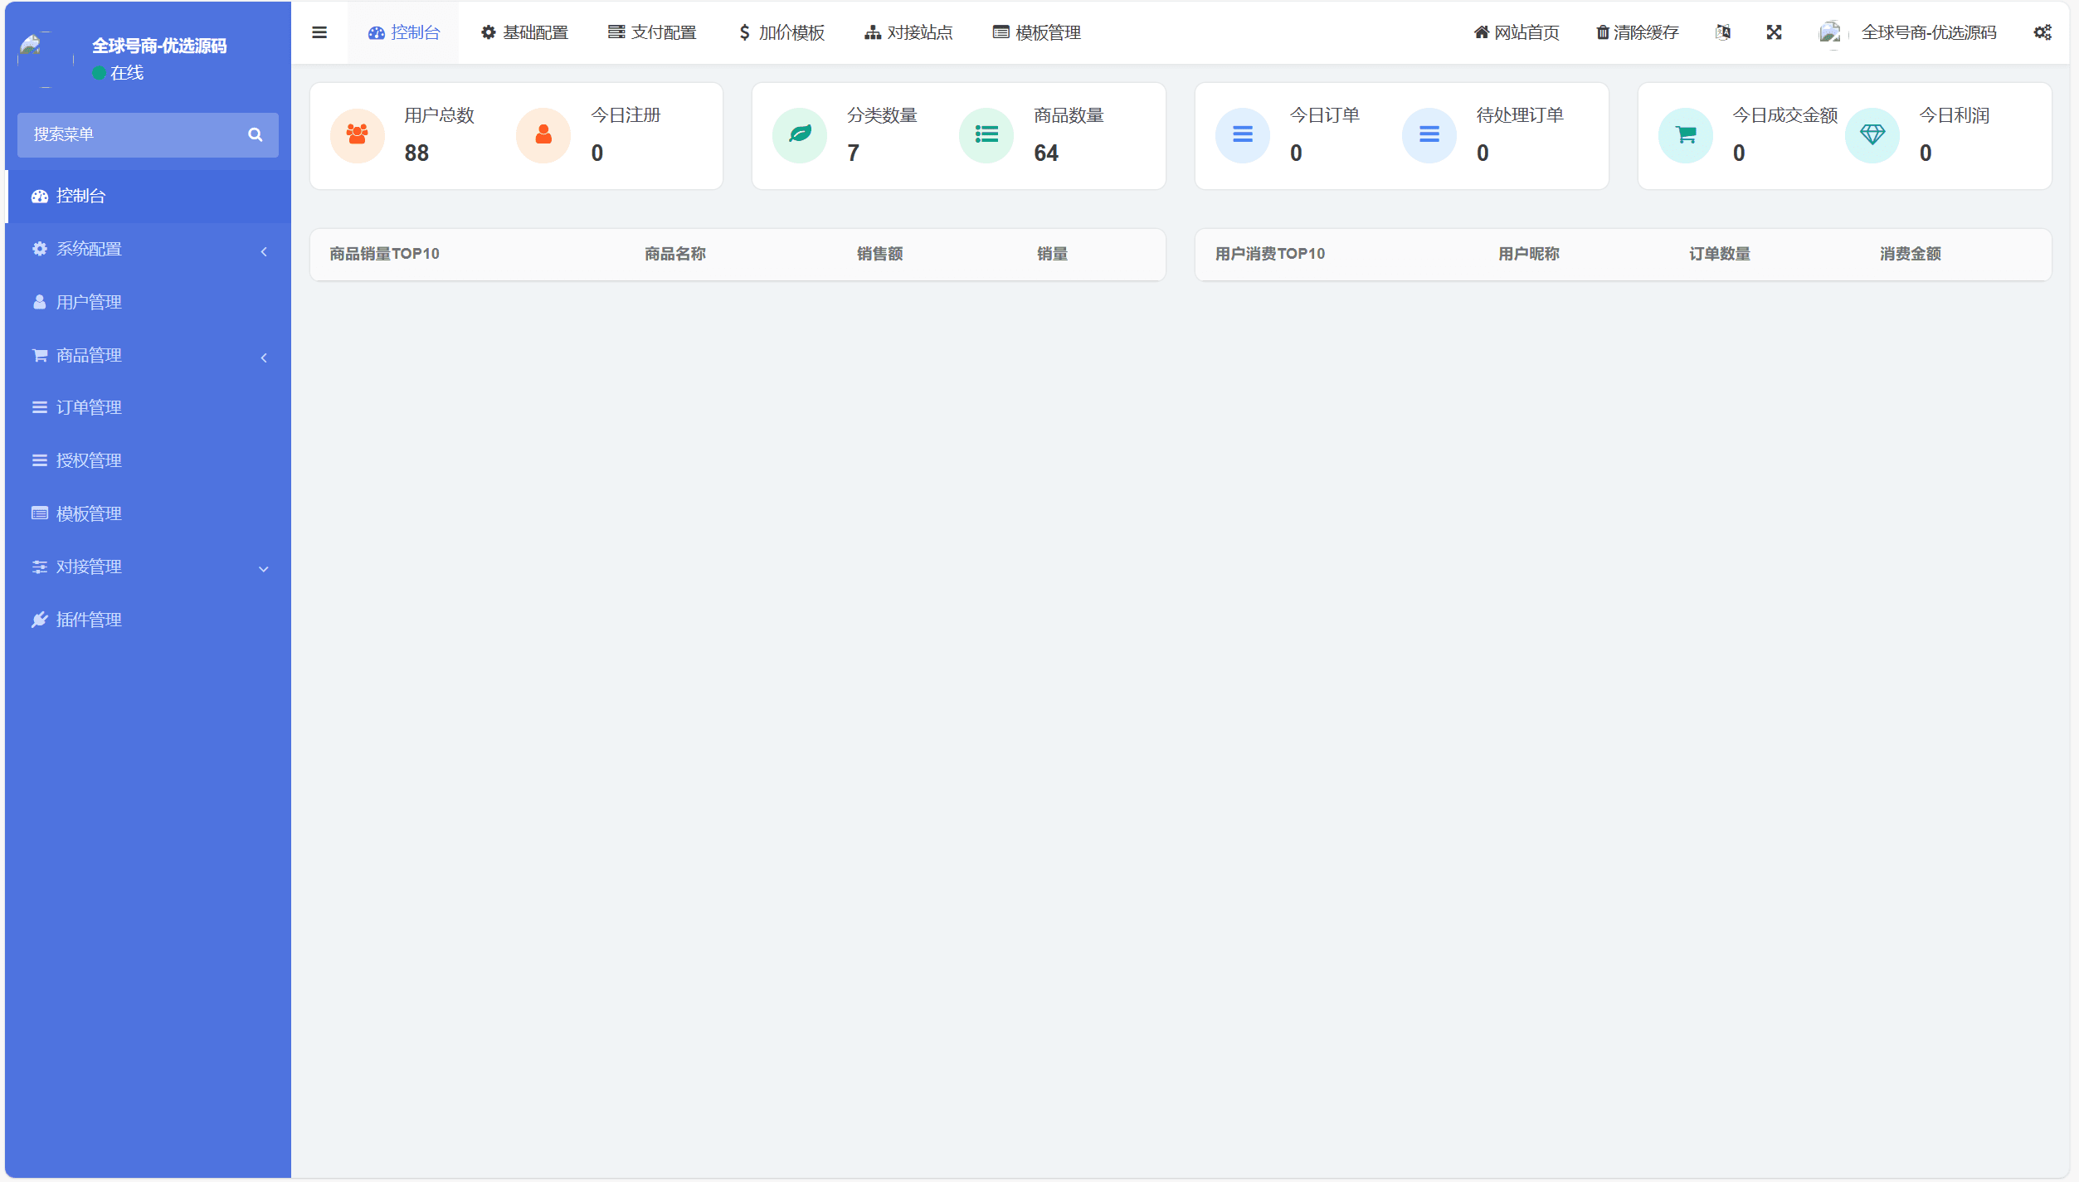Image resolution: width=2079 pixels, height=1182 pixels.
Task: Toggle the sidebar hamburger menu icon
Action: (319, 32)
